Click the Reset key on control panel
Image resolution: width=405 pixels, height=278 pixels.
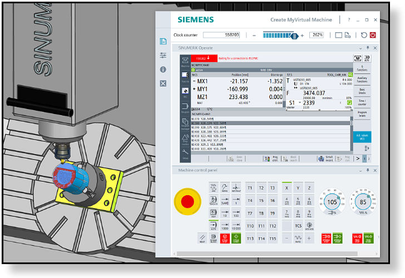click(x=201, y=239)
